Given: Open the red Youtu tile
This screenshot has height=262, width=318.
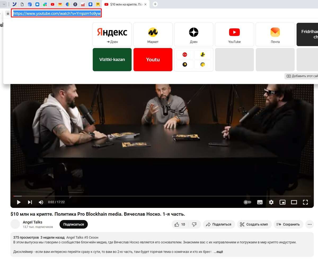Looking at the screenshot, I should (153, 60).
